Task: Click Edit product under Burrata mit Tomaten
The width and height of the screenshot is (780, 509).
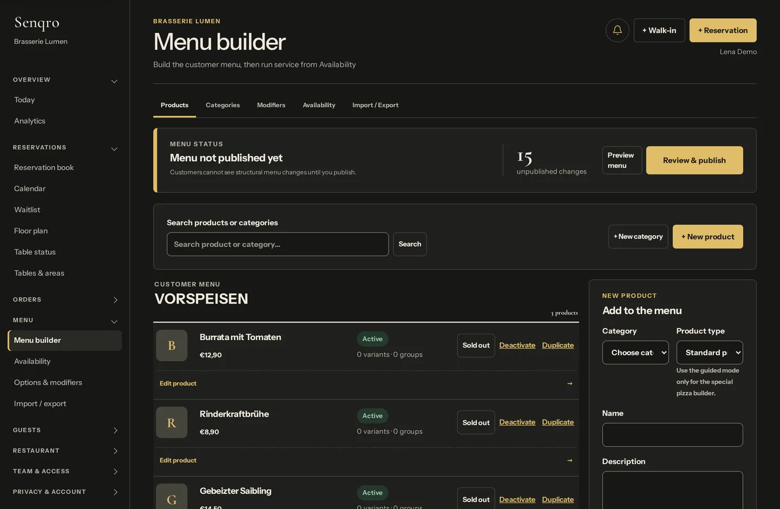Action: point(178,383)
